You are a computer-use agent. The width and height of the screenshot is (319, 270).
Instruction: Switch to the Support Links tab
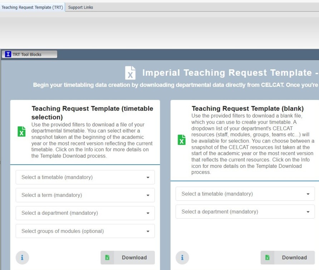tap(80, 7)
